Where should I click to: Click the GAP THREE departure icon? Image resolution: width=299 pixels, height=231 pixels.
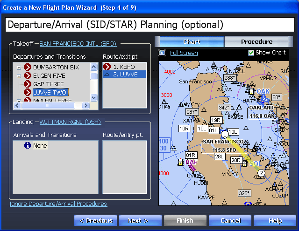[28, 84]
